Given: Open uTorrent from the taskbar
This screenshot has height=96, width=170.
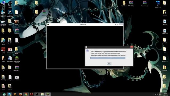Looking at the screenshot, I should pos(4,94).
